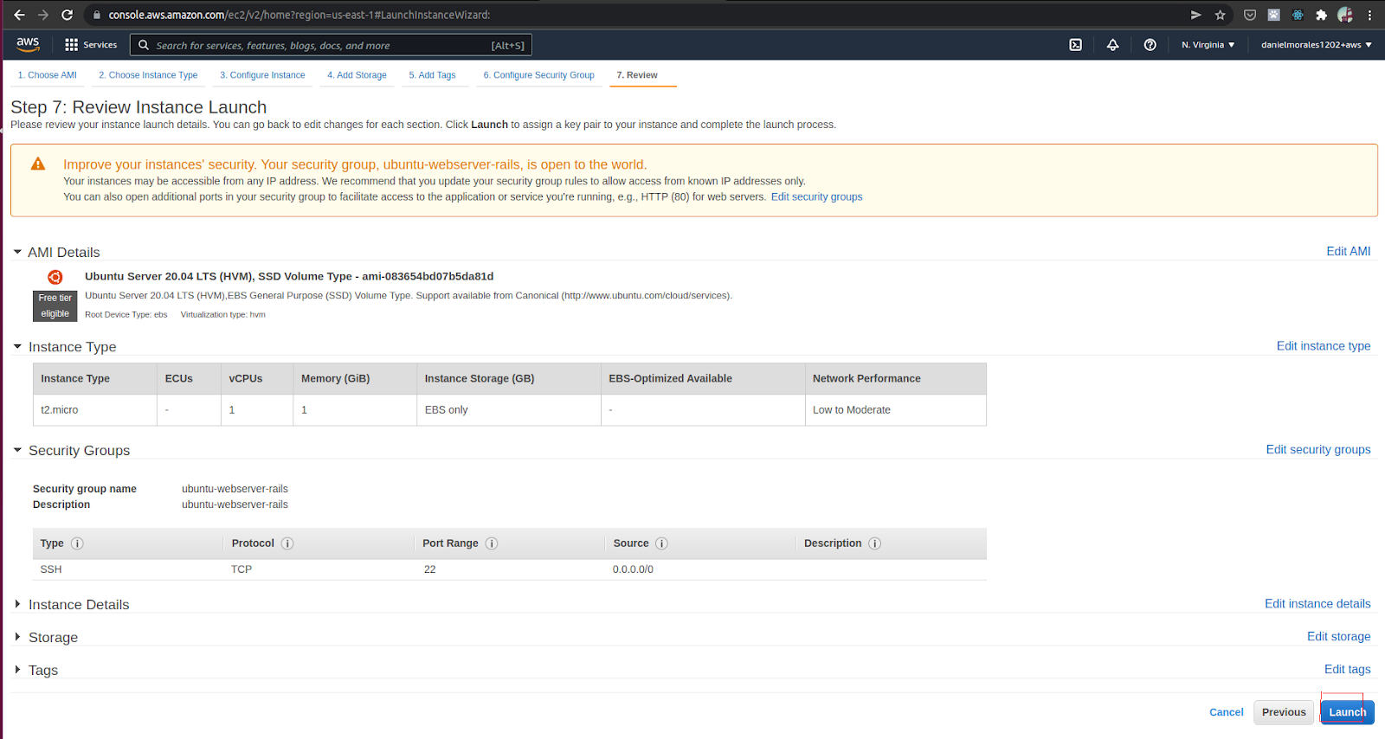The width and height of the screenshot is (1385, 739).
Task: Go forward in browser history
Action: [43, 15]
